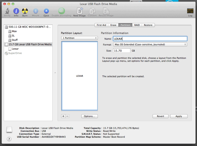Click the Convert toolbar icon

pyautogui.click(x=92, y=11)
